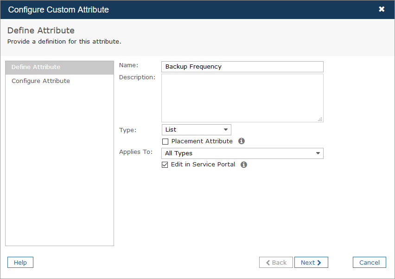Click inside the Description text area
The height and width of the screenshot is (279, 395).
(242, 98)
